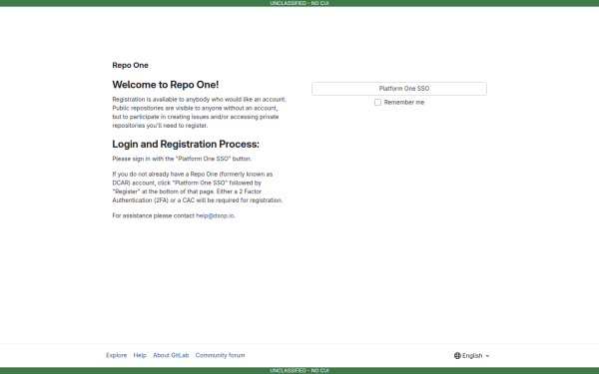Click the top UNCLASSIFIED - NO CUI banner
The height and width of the screenshot is (374, 599).
299,3
